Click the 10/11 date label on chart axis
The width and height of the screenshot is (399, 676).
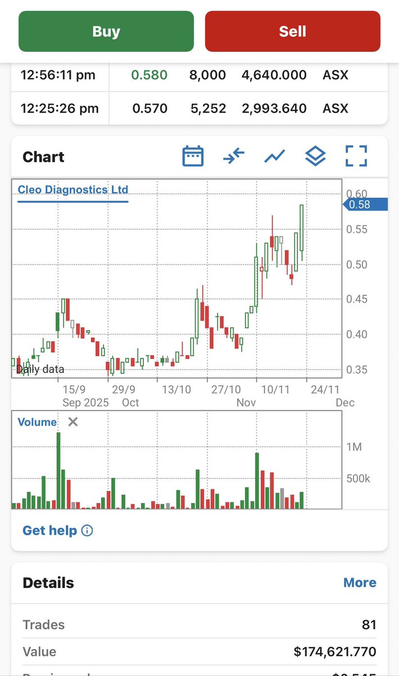pyautogui.click(x=275, y=389)
